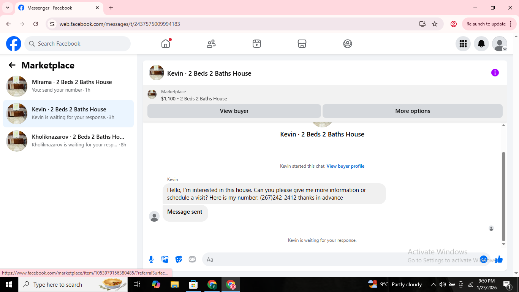Open the Groups icon in the top navigation

(x=348, y=44)
